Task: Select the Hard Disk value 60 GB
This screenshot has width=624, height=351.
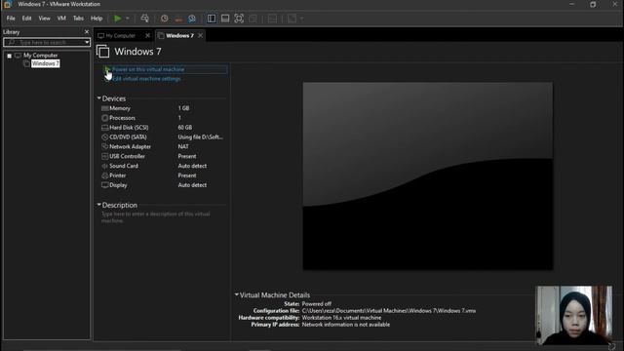Action: point(185,128)
